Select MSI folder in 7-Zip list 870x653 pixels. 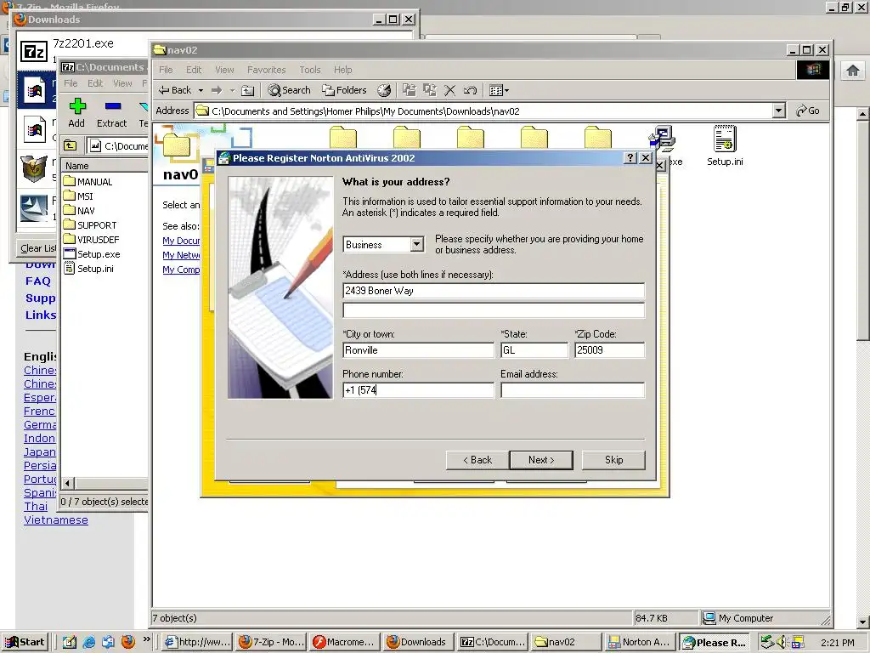click(x=78, y=196)
